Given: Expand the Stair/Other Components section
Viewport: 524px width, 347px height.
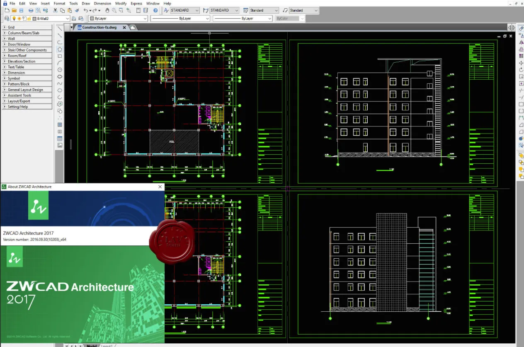Looking at the screenshot, I should [x=27, y=50].
